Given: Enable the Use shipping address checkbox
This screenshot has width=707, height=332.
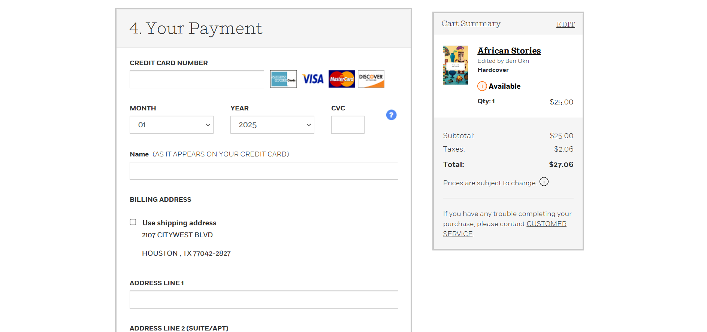Looking at the screenshot, I should pos(133,222).
